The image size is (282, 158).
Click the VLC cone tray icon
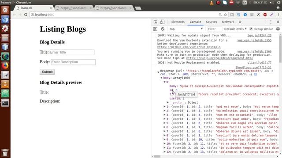pos(211,3)
